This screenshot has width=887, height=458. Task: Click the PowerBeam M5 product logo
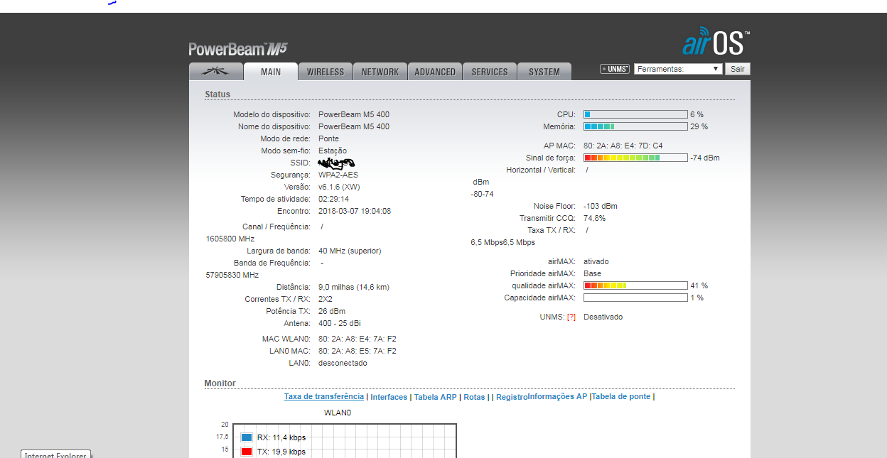[x=238, y=49]
